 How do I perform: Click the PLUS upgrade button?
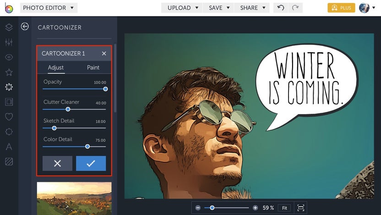tap(342, 8)
